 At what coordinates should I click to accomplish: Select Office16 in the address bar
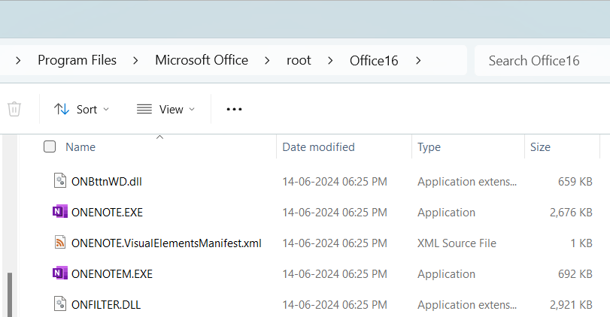pyautogui.click(x=374, y=61)
